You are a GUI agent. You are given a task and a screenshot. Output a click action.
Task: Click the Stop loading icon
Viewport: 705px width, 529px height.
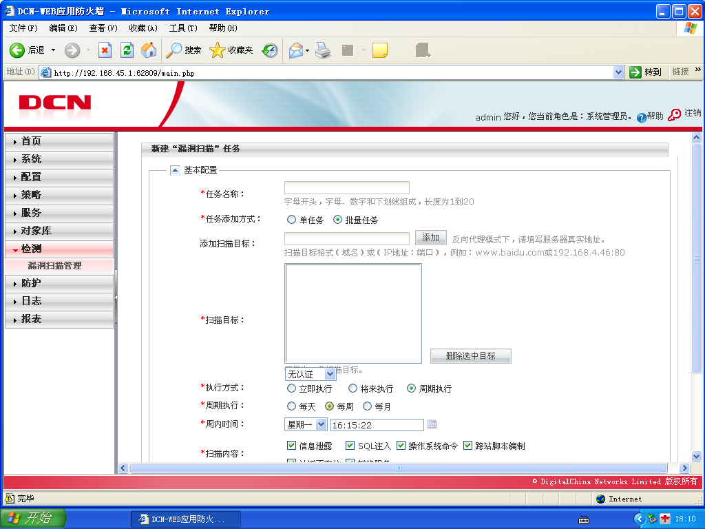click(105, 50)
